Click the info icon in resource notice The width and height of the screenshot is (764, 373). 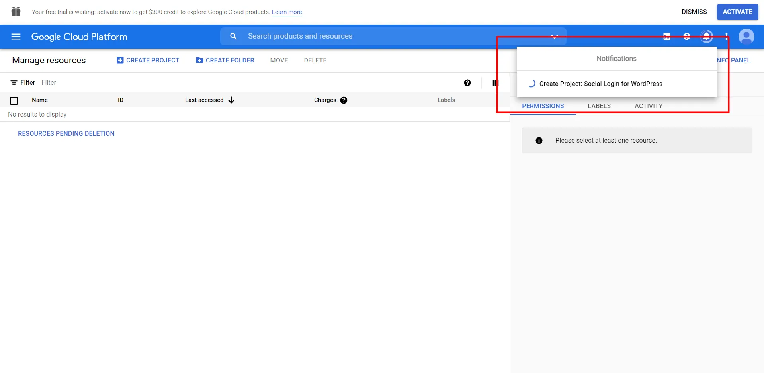click(539, 141)
